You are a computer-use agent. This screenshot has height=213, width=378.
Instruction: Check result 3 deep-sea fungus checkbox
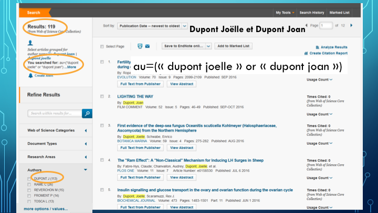(102, 126)
